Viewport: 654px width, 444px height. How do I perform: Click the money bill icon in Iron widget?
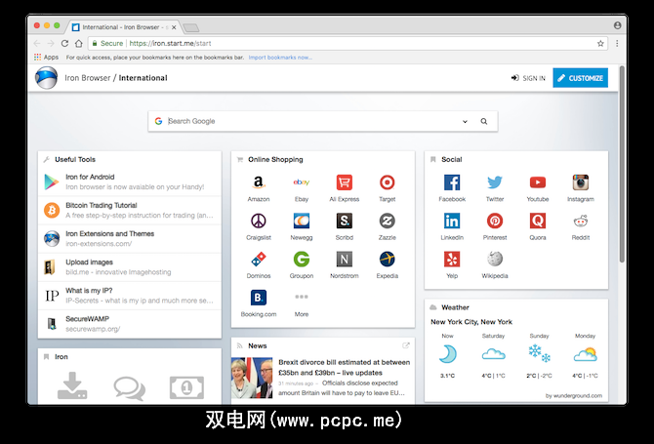pyautogui.click(x=186, y=387)
